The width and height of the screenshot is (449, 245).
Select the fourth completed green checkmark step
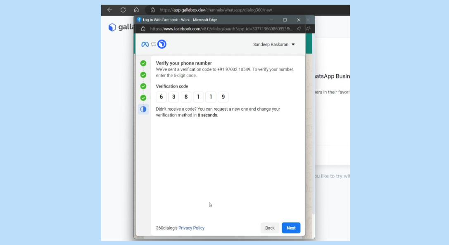(x=143, y=98)
